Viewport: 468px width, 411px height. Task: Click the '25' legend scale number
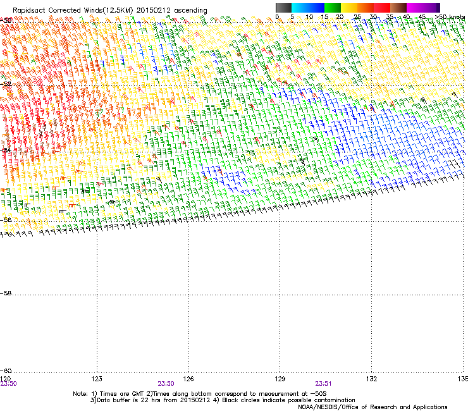[x=357, y=17]
